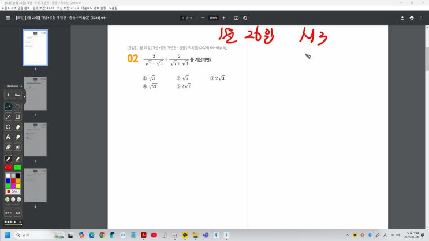429x241 pixels.
Task: Click the rotate page icon
Action: click(x=245, y=18)
